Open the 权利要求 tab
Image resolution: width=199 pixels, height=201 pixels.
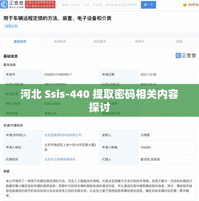[x=100, y=42]
